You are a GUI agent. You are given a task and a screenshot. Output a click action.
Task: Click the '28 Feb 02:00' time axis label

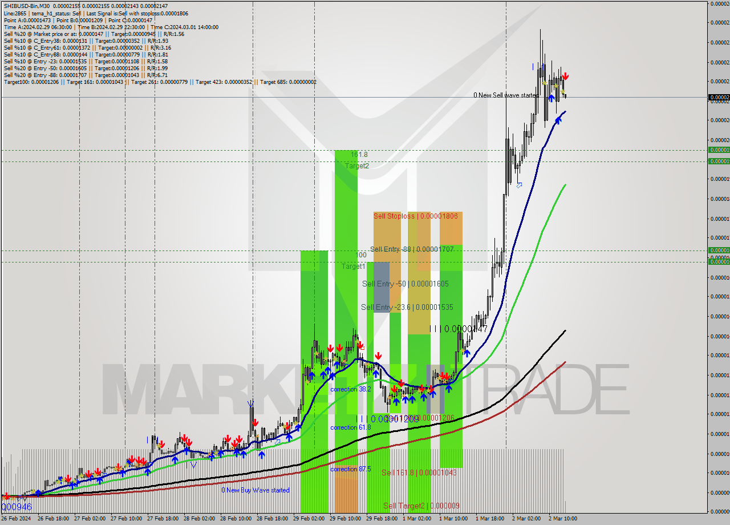coord(200,519)
